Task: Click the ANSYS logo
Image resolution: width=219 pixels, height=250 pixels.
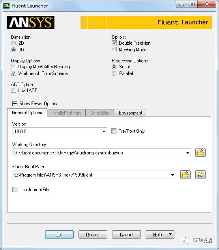Action: [31, 23]
